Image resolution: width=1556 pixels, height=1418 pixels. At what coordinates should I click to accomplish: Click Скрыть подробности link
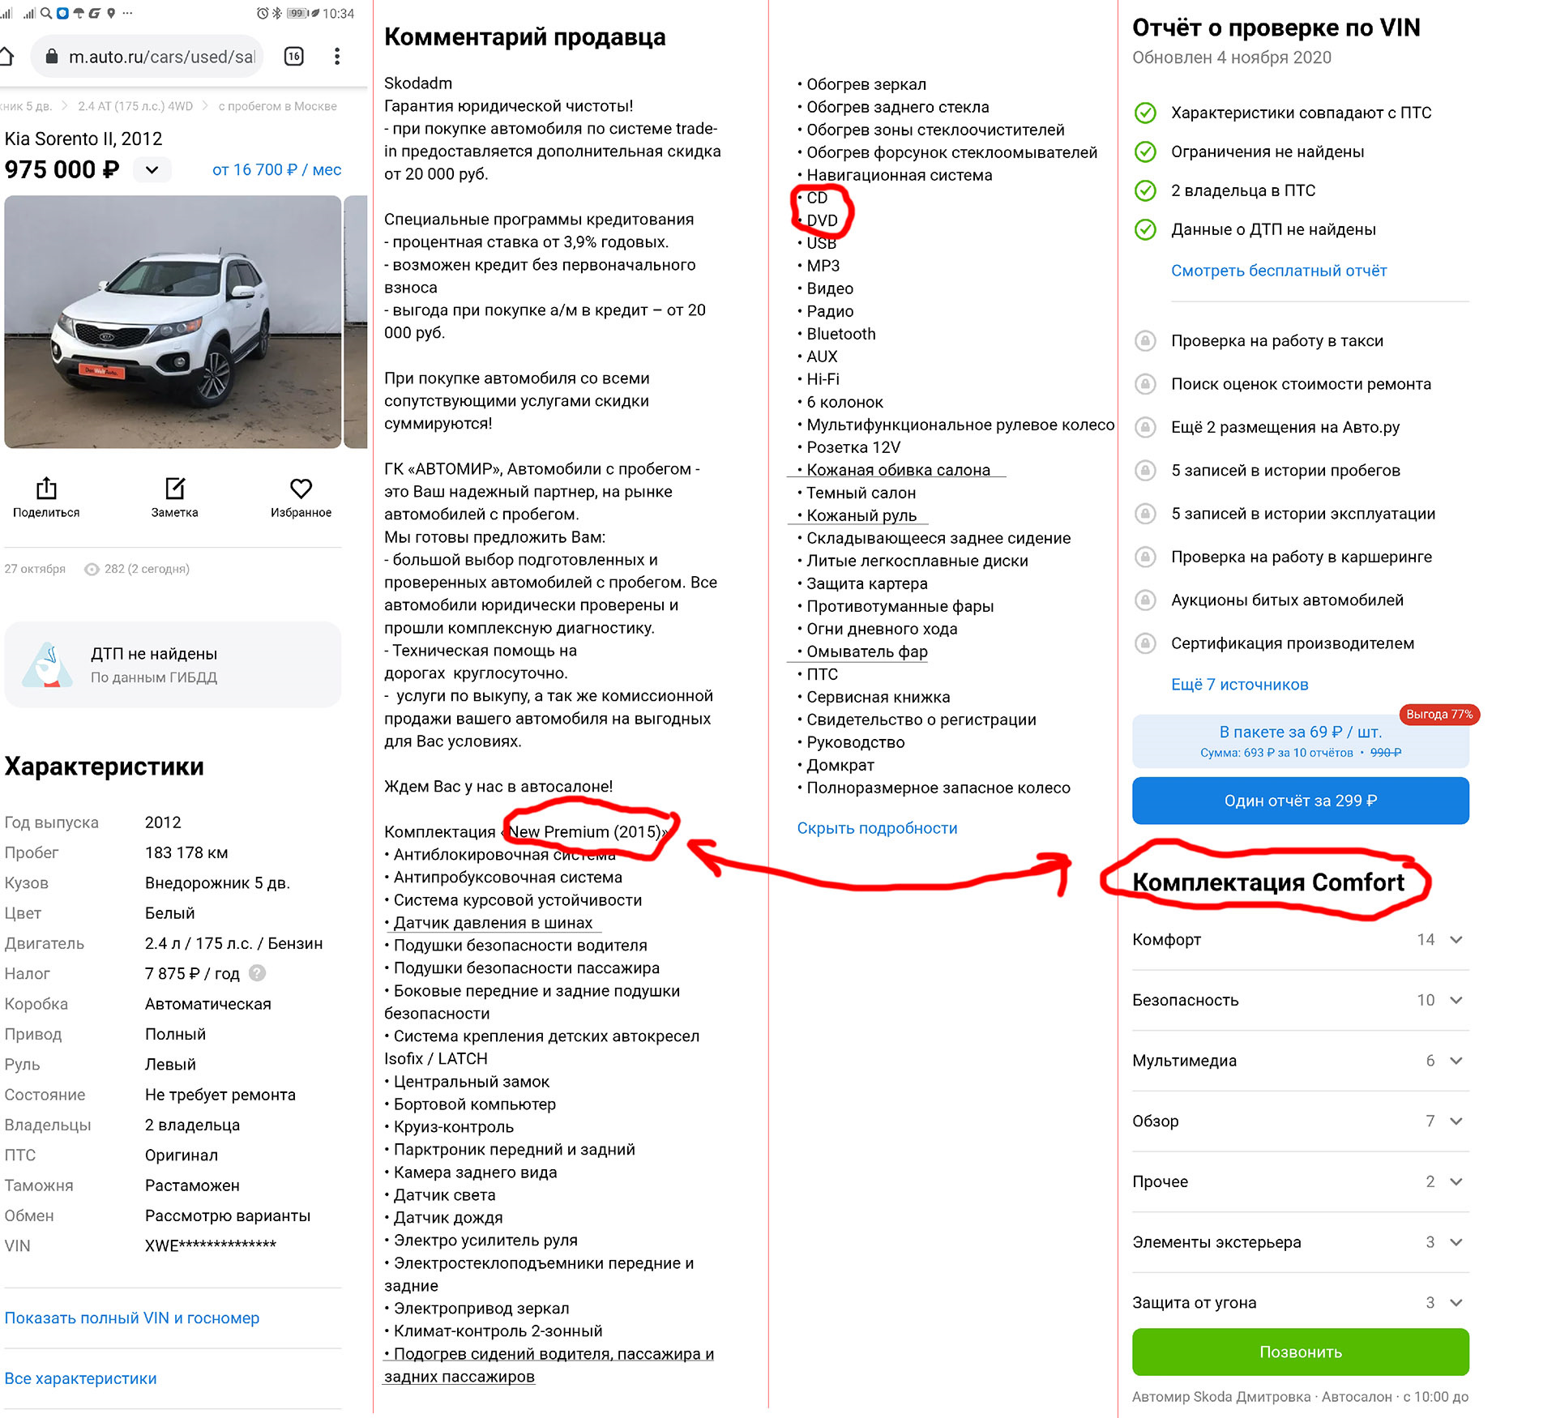pos(877,828)
